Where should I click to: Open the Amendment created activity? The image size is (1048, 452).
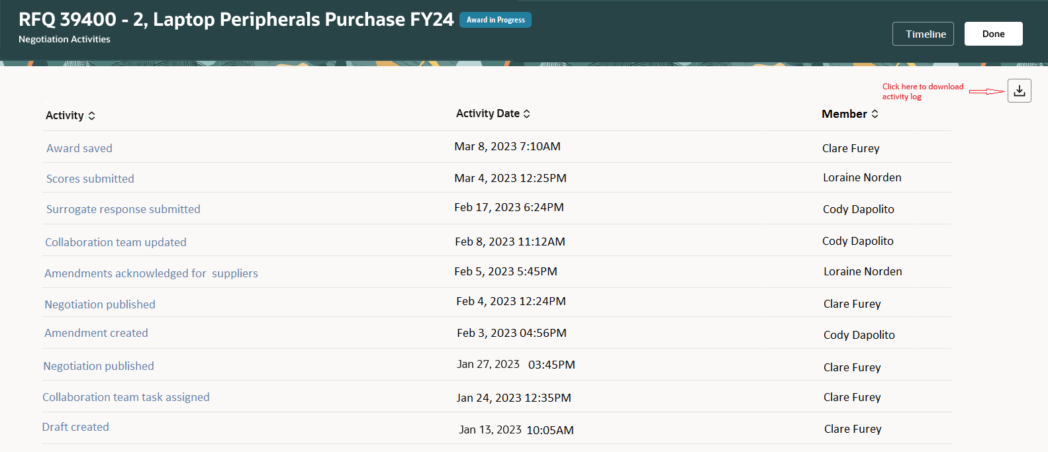(96, 333)
